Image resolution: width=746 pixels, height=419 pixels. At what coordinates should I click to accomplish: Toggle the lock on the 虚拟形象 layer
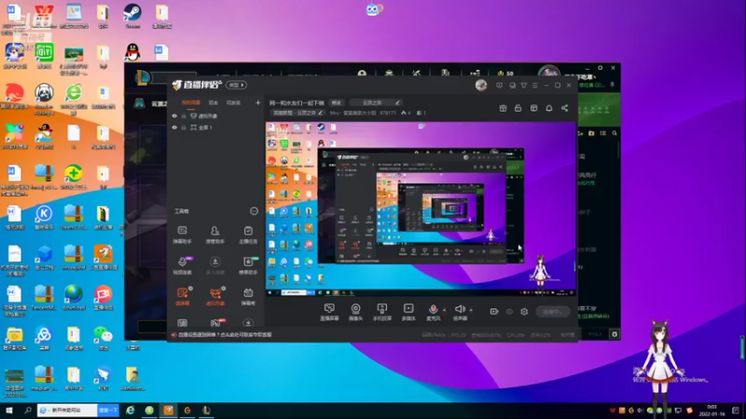(x=184, y=115)
